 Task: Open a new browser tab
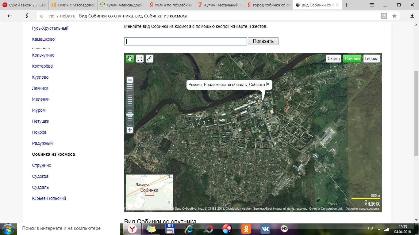[347, 5]
